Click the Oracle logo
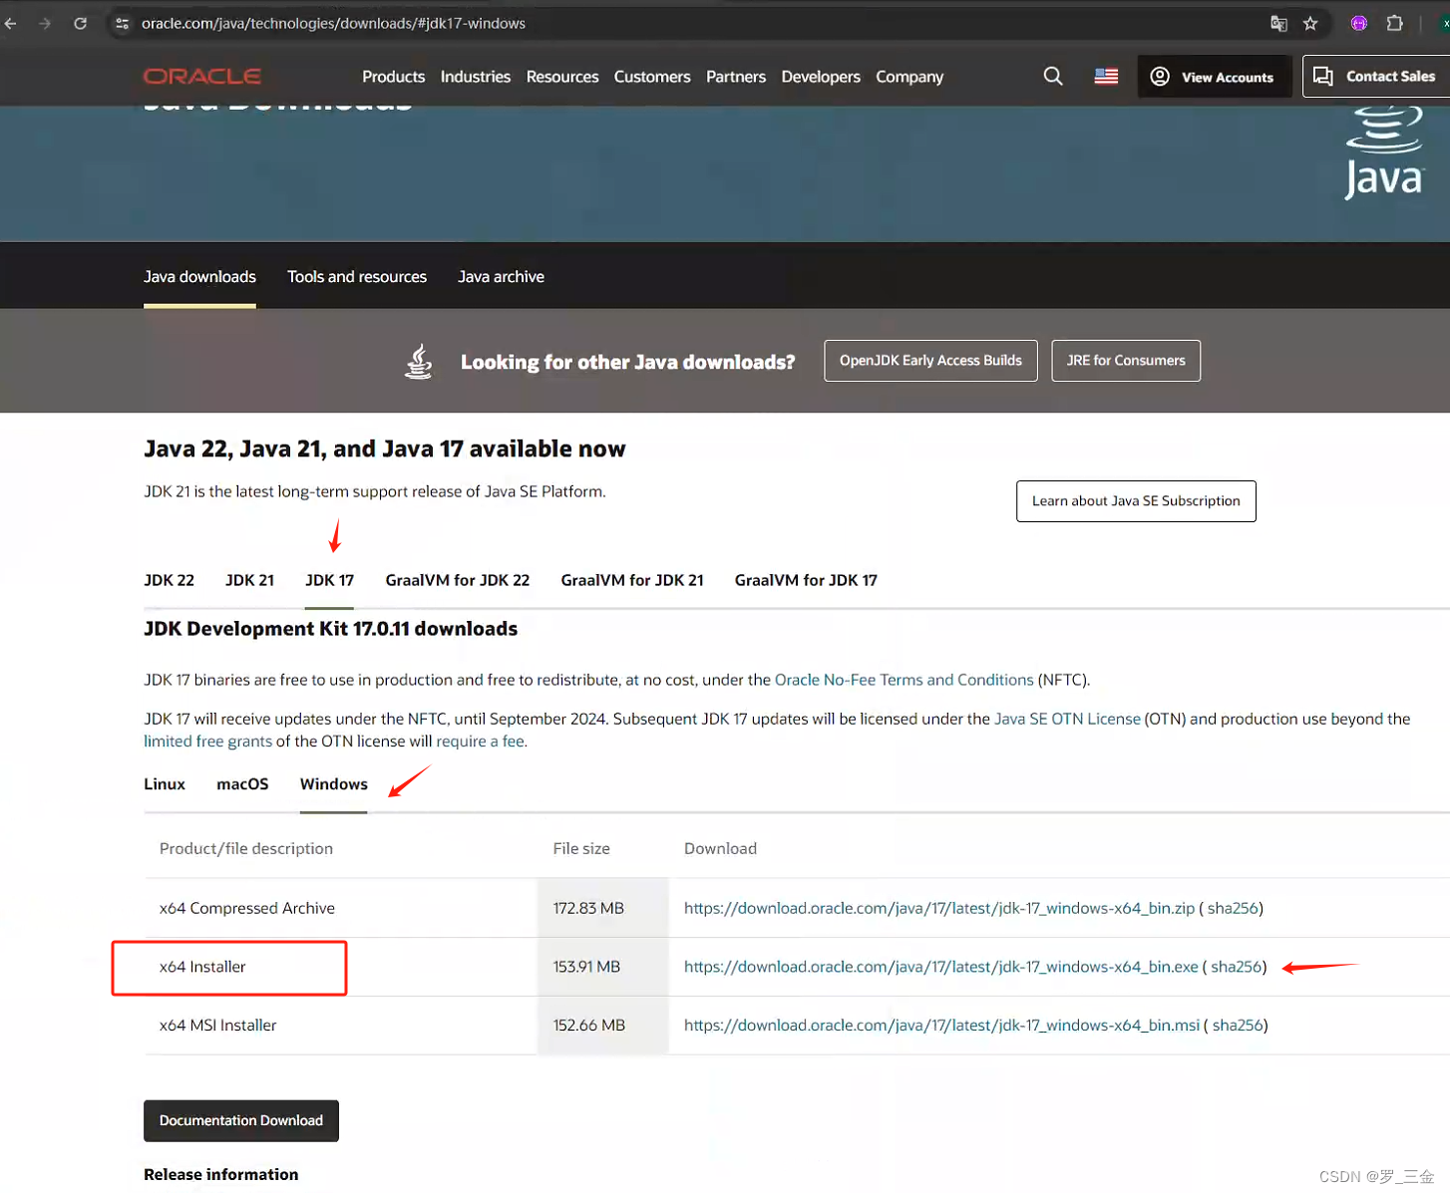Viewport: 1450px width, 1193px height. coord(202,77)
